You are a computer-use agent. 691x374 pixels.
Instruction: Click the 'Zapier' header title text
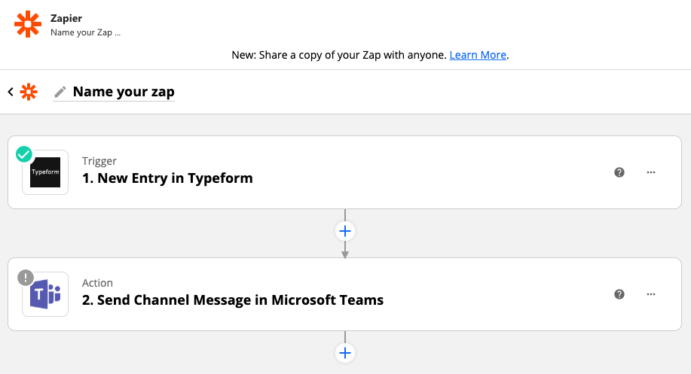coord(66,19)
